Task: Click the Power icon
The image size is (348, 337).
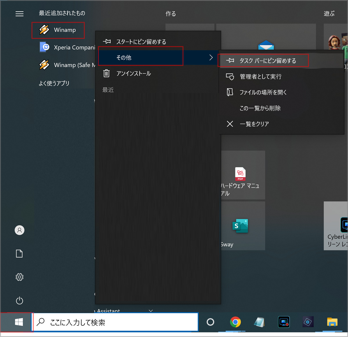Action: (19, 300)
